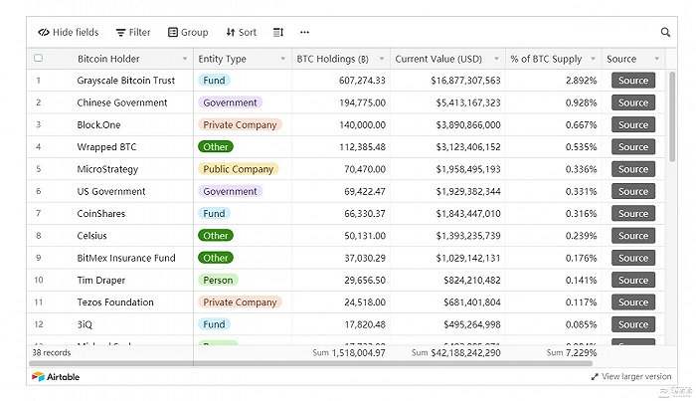Click Source button for Tezos Foundation

[x=633, y=302]
